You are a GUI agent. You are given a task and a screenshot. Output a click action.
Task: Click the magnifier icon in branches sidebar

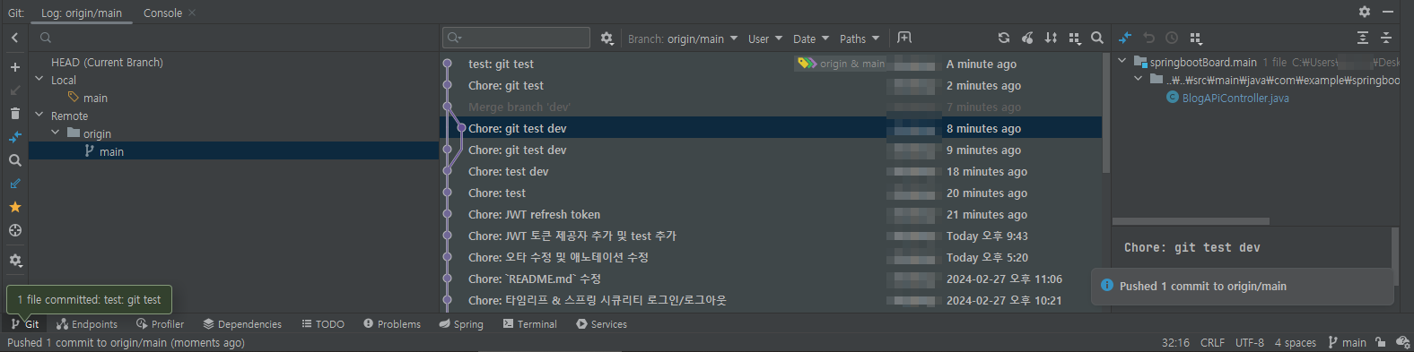click(14, 160)
